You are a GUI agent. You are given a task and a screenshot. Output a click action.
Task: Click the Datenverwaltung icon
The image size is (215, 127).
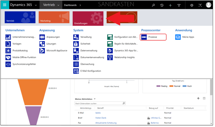[x=76, y=51]
